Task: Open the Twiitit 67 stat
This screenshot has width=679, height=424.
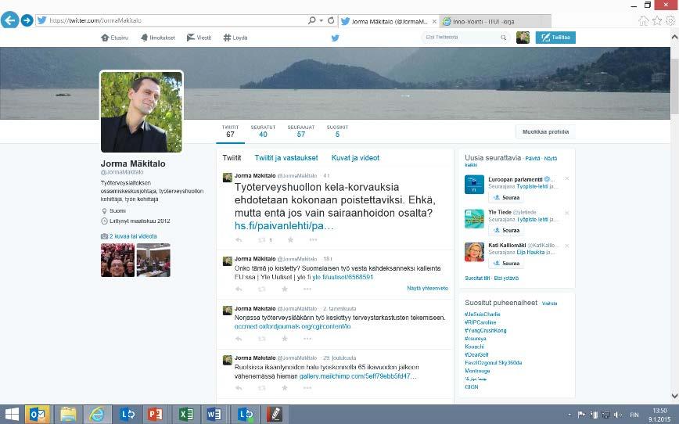Action: 230,131
